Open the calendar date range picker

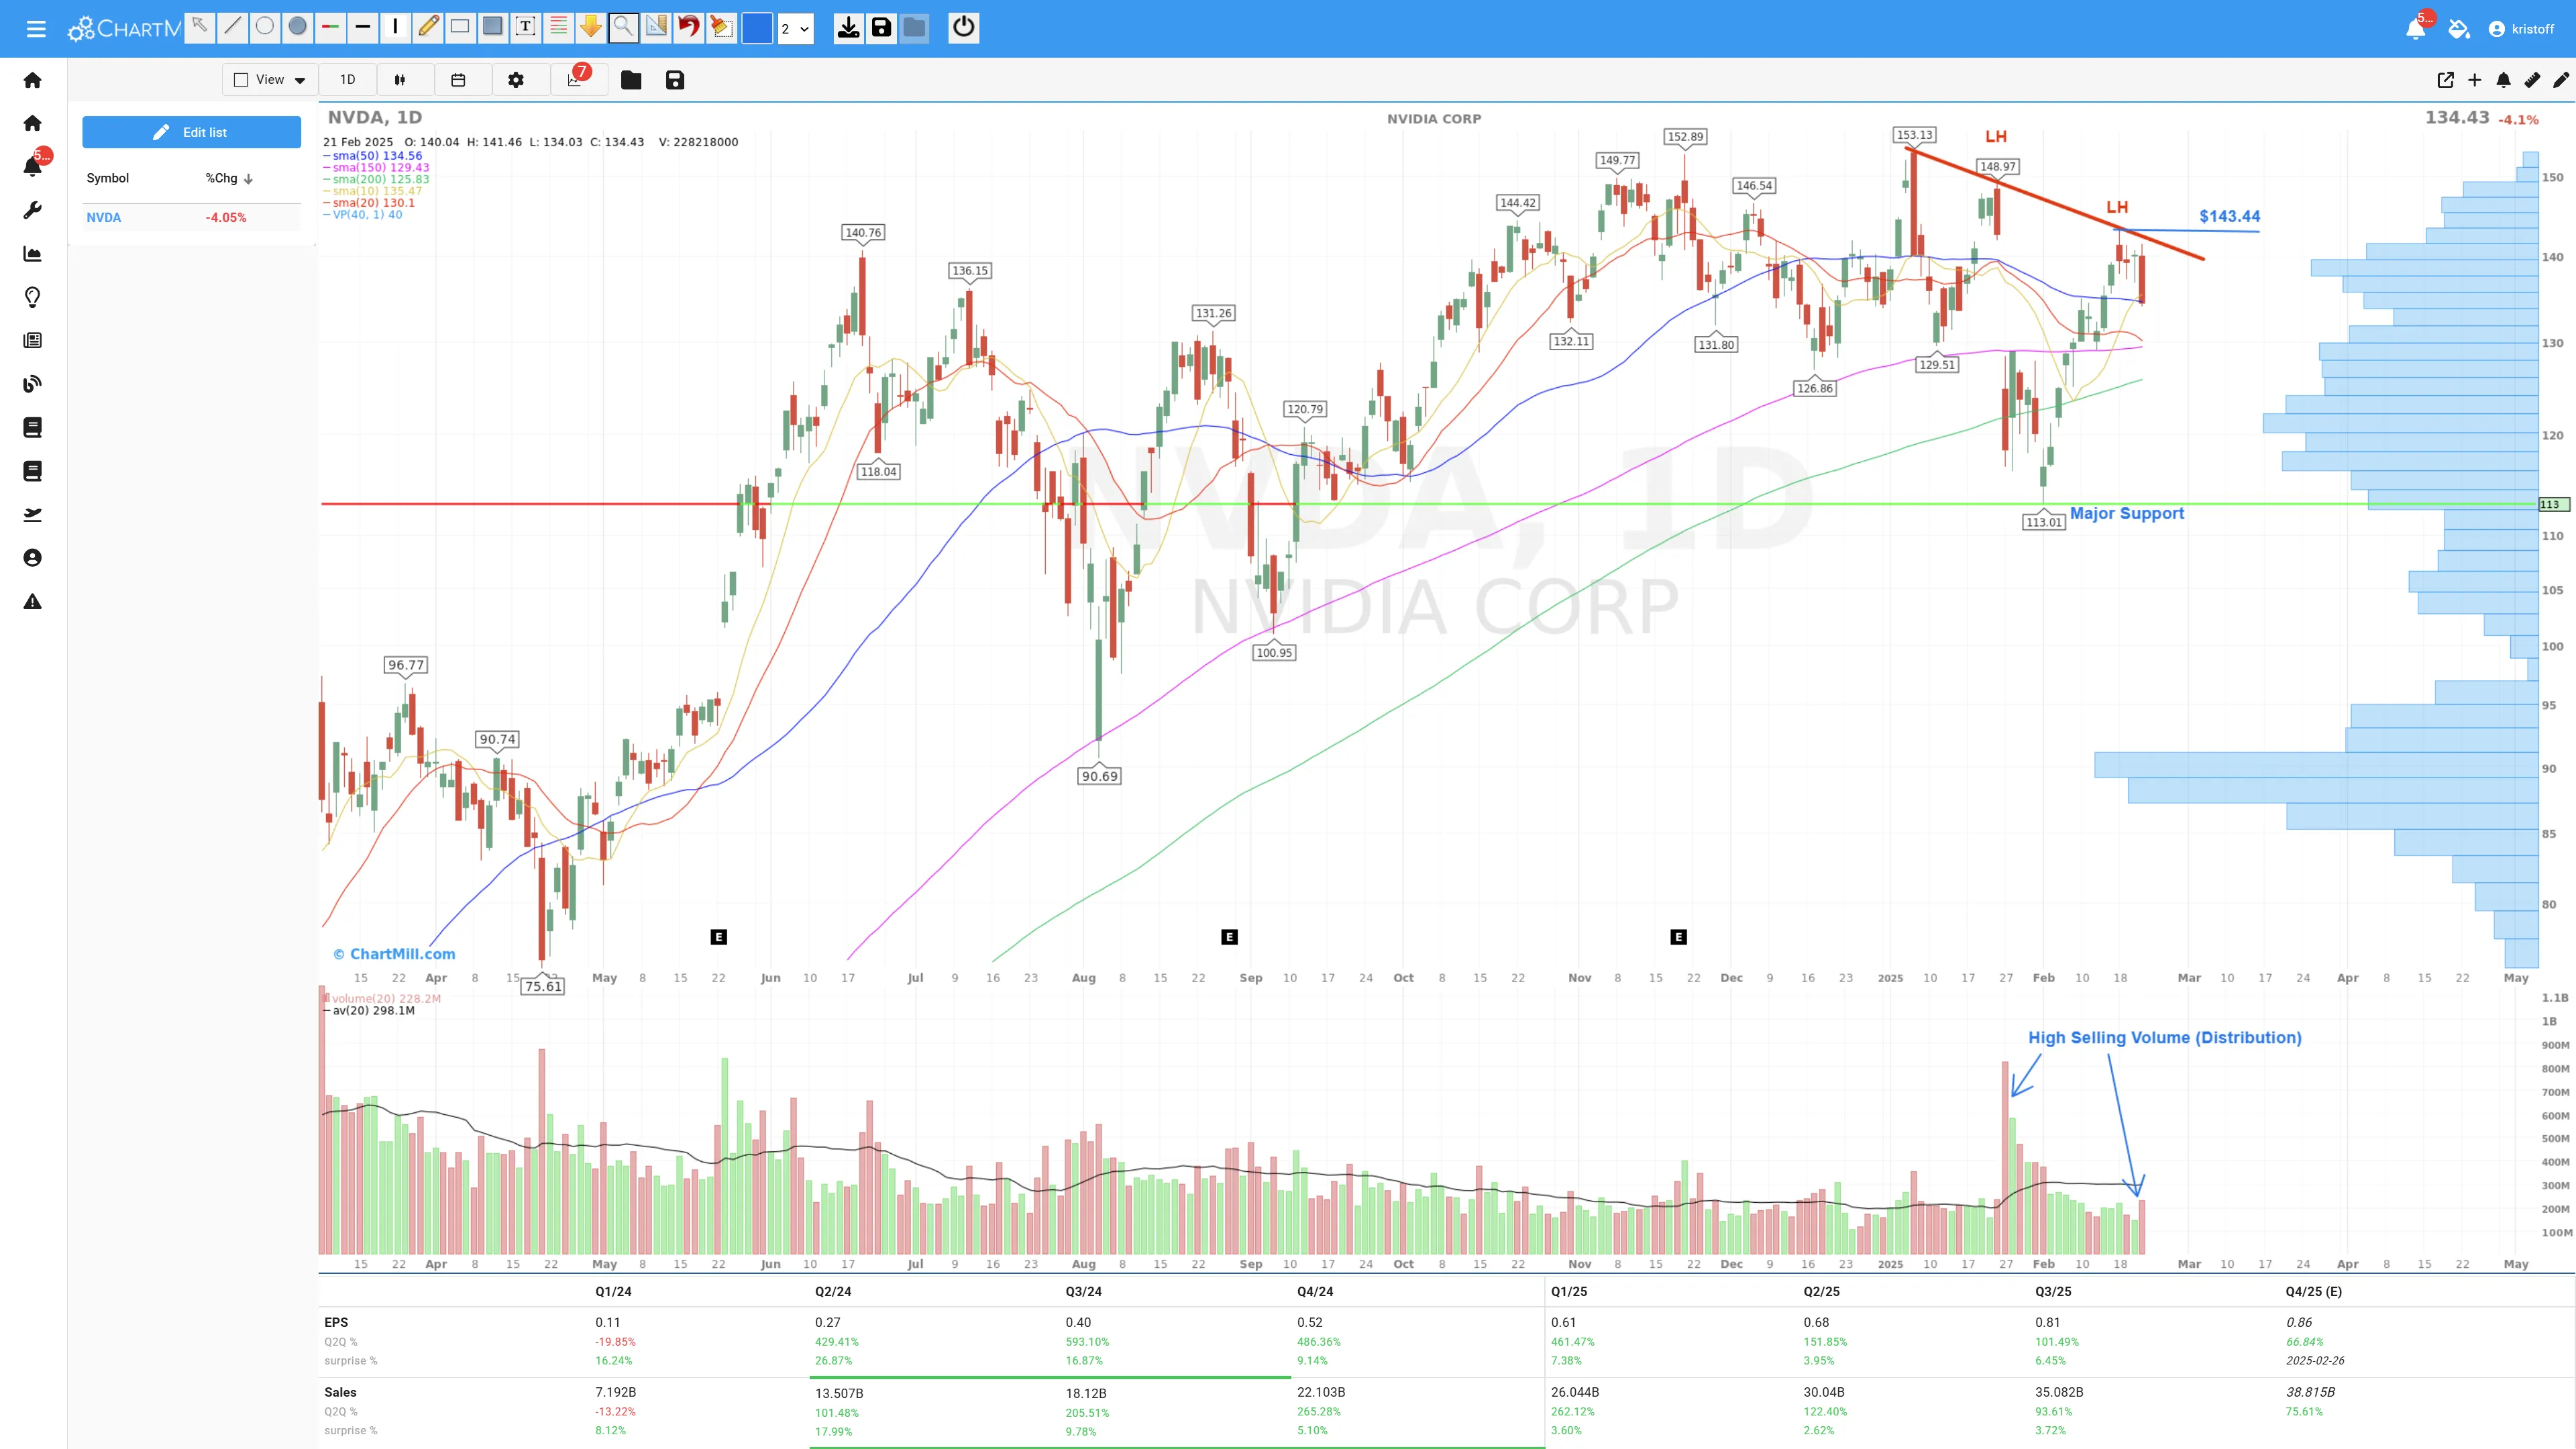point(458,80)
